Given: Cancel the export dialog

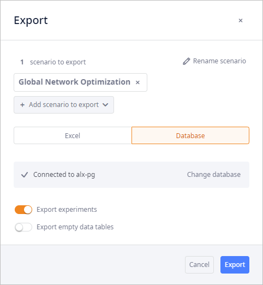Looking at the screenshot, I should [x=199, y=265].
